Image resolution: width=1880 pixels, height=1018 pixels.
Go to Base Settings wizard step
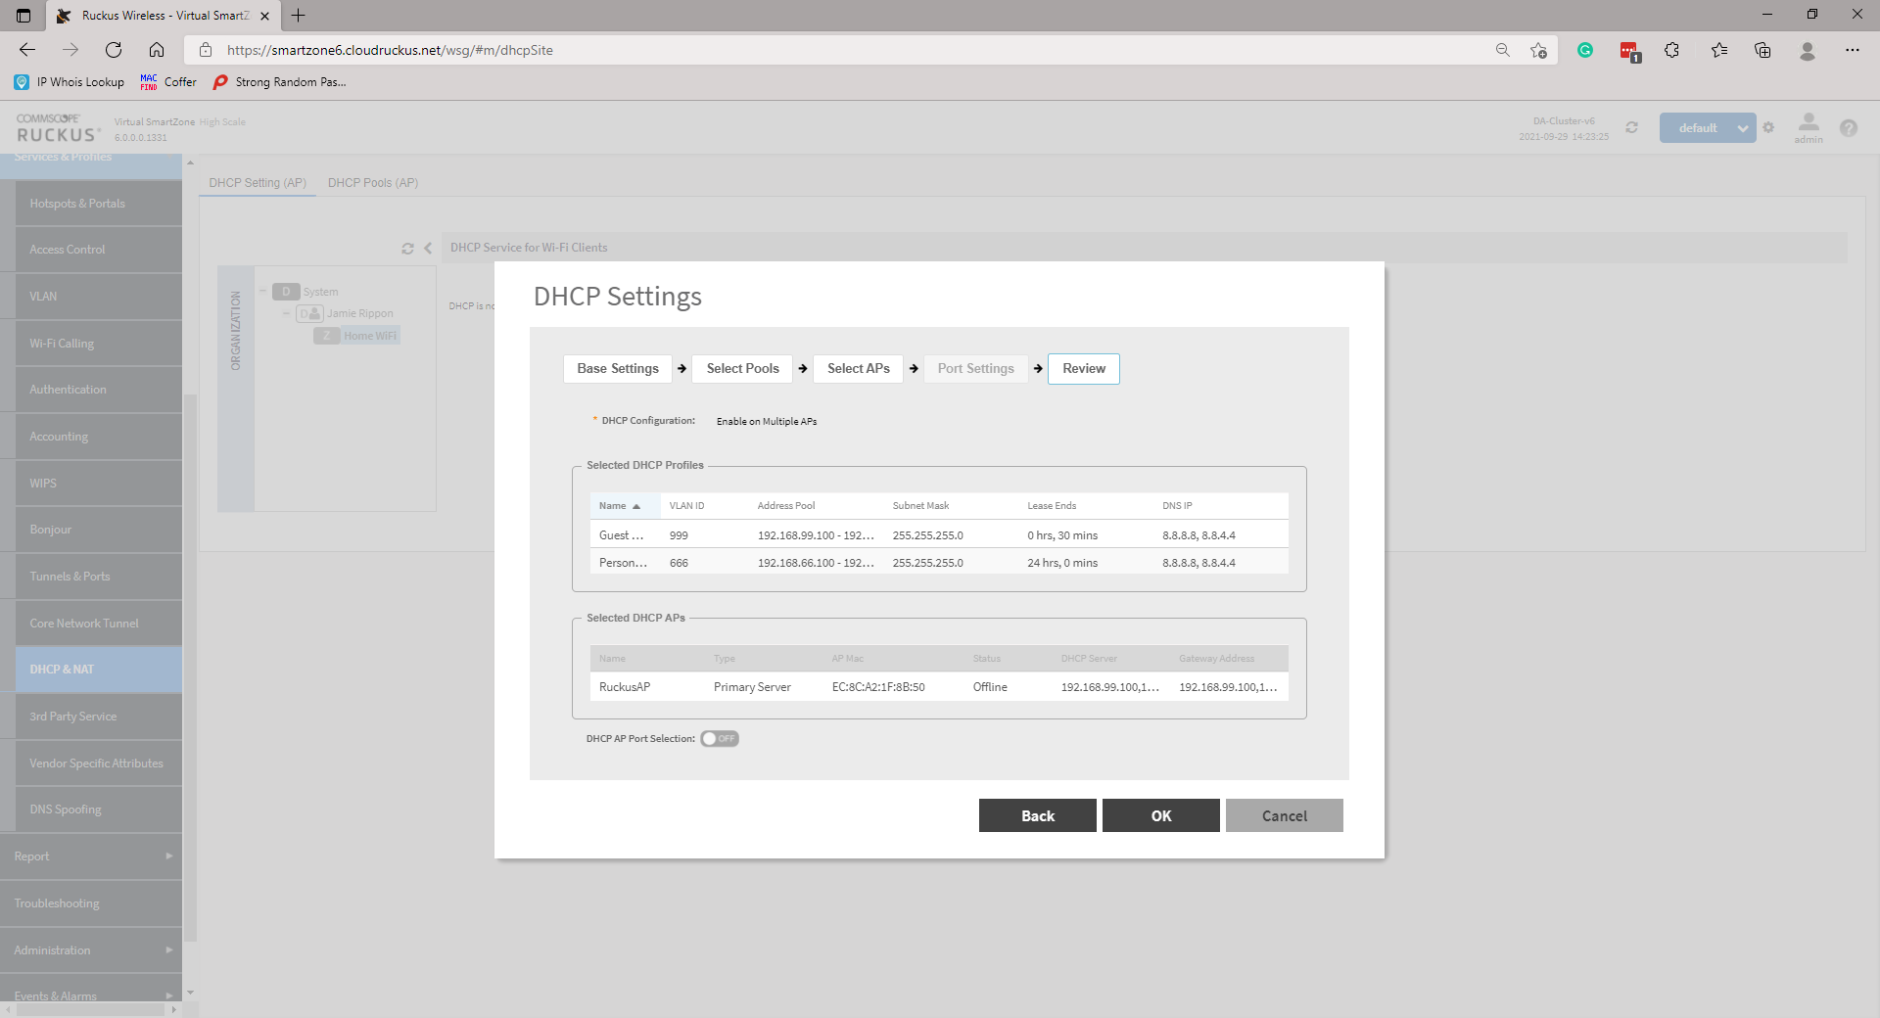pos(617,369)
